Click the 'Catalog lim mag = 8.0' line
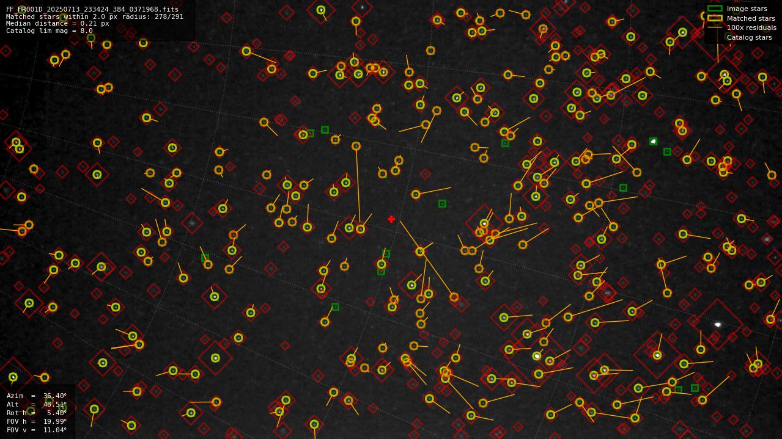The height and width of the screenshot is (439, 782). click(x=50, y=31)
